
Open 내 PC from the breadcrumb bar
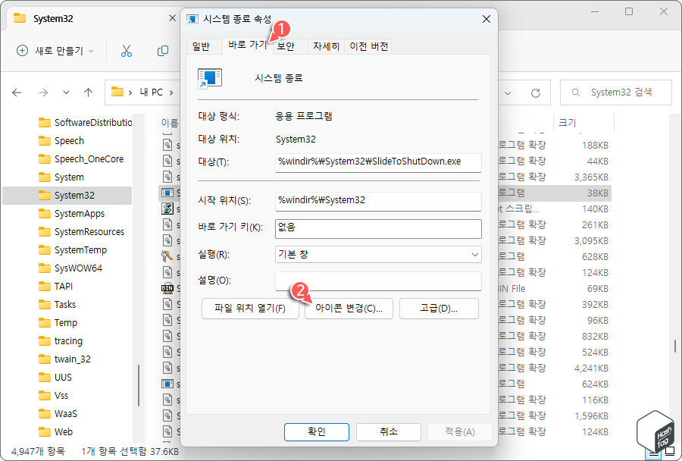[152, 92]
